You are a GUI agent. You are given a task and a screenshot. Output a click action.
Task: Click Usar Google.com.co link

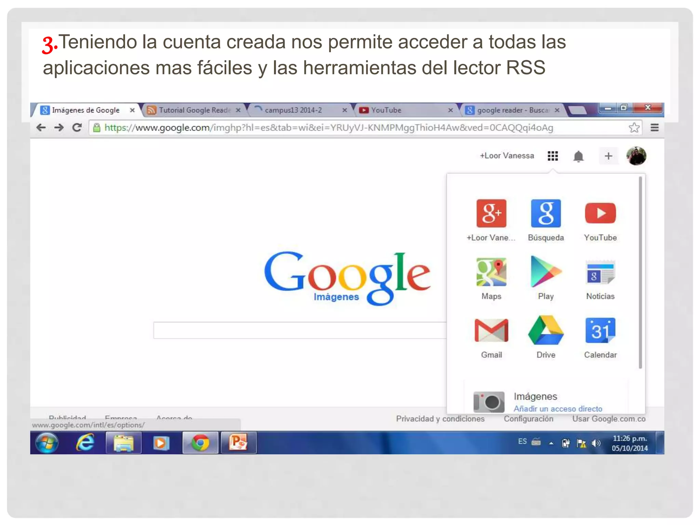pyautogui.click(x=609, y=419)
